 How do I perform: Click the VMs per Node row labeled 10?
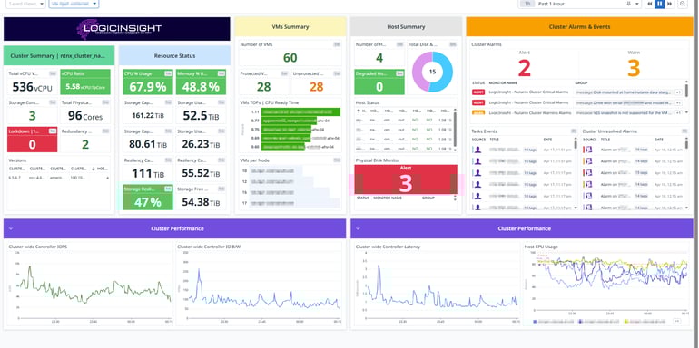pyautogui.click(x=275, y=170)
